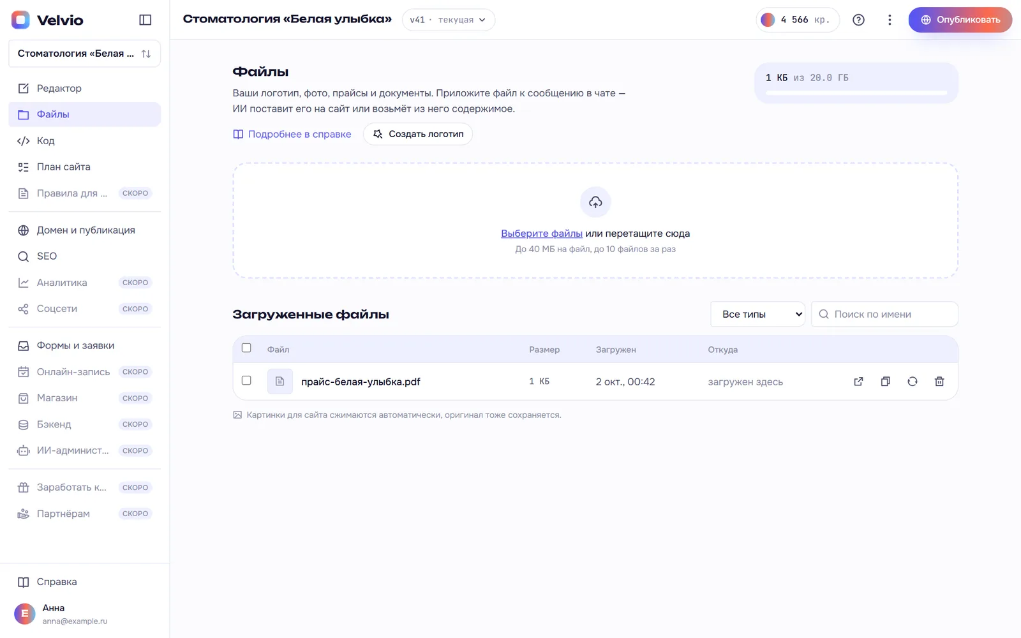Click the storage usage progress bar
1021x638 pixels.
point(856,93)
